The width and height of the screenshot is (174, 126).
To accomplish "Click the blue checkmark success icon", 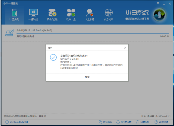I will coord(53,57).
